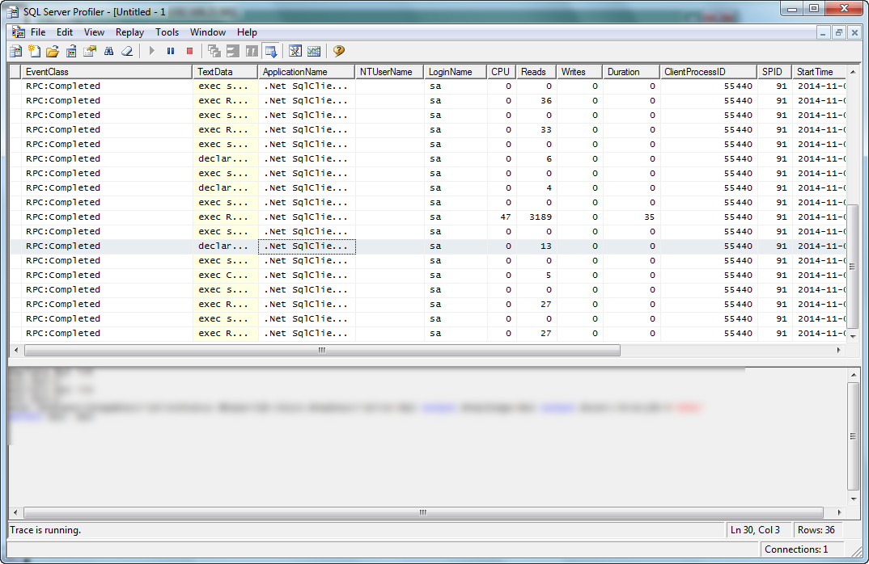Viewport: 869px width, 564px height.
Task: Click trace grid scroll-up arrow
Action: click(852, 72)
